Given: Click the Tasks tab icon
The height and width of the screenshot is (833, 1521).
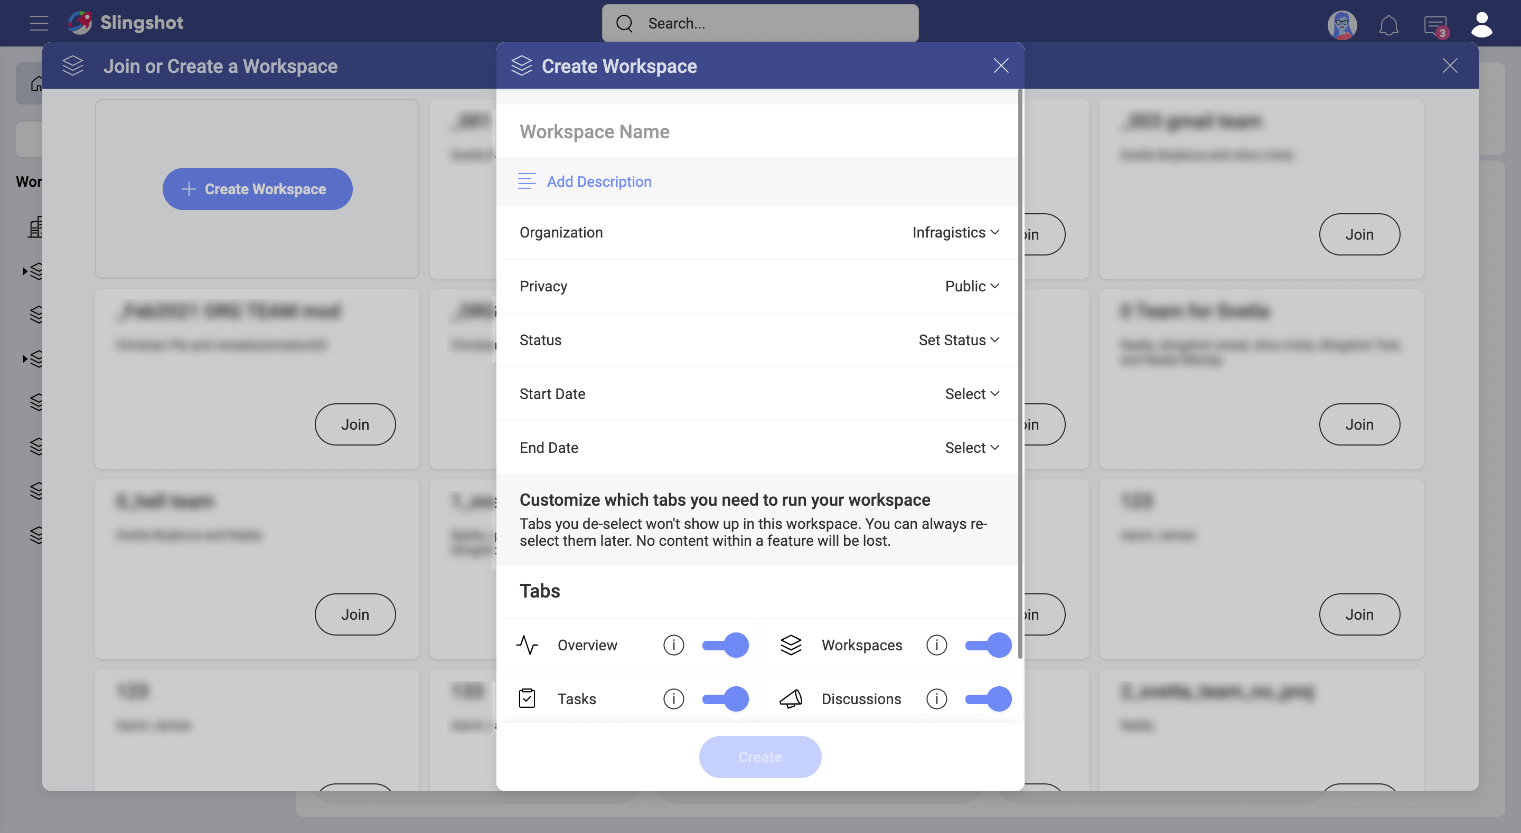Looking at the screenshot, I should (527, 698).
